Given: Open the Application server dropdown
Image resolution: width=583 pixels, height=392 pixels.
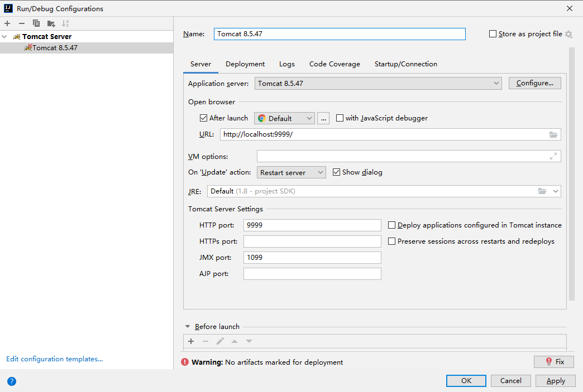Looking at the screenshot, I should 379,83.
